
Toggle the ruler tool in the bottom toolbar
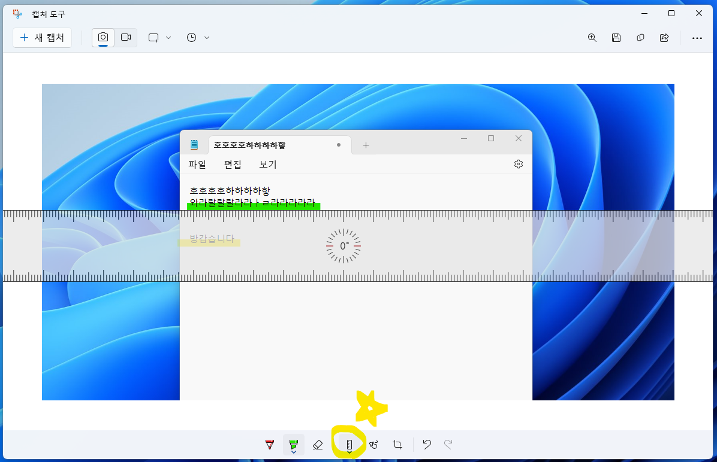point(350,445)
